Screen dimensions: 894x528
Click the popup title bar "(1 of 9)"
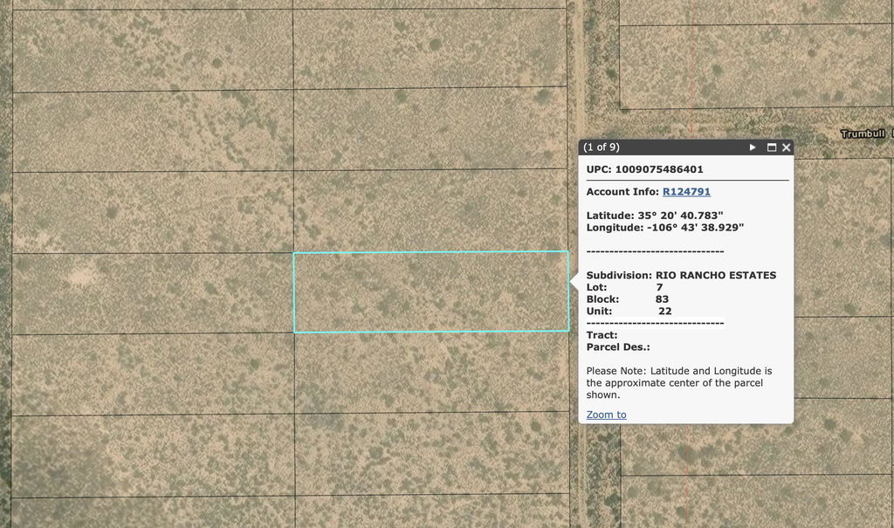(602, 147)
